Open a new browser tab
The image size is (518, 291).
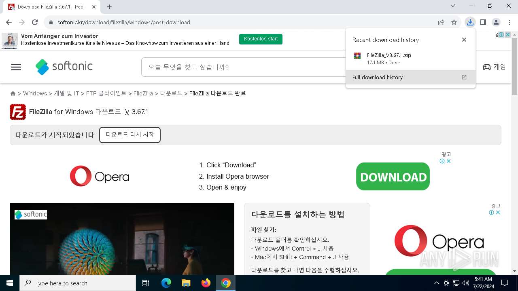109,7
